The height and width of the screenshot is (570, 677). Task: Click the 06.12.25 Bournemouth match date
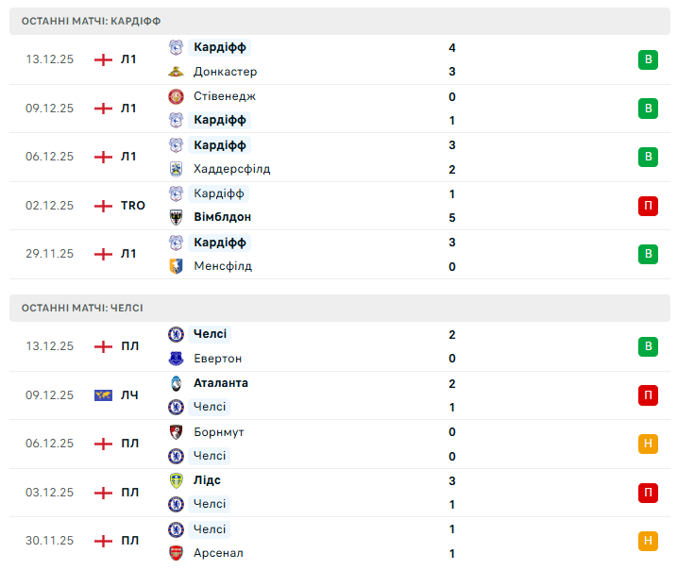point(49,444)
